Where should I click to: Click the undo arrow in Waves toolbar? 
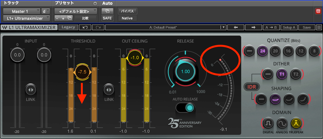pos(85,27)
